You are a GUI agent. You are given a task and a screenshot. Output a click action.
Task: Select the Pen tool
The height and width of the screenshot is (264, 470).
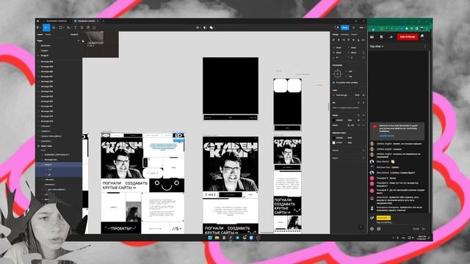pyautogui.click(x=68, y=28)
